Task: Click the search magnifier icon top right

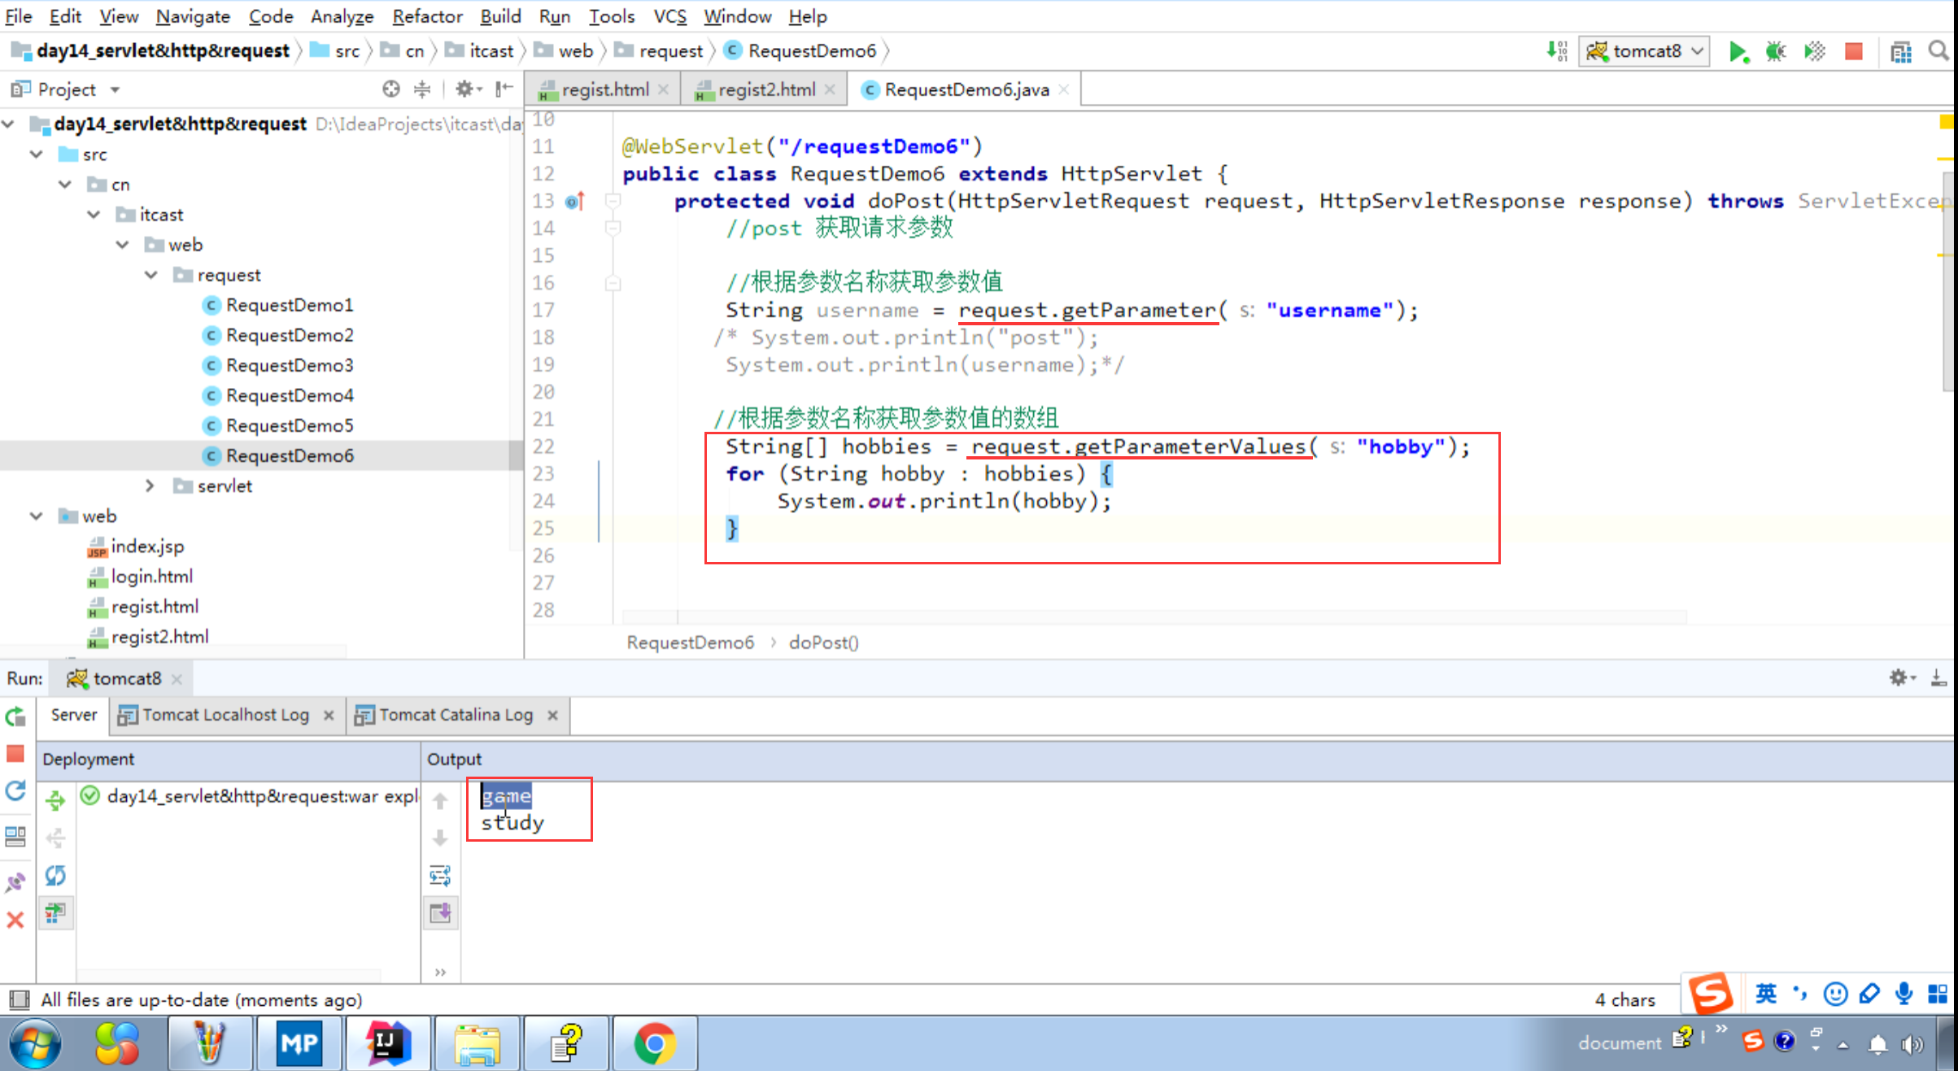Action: (x=1938, y=52)
